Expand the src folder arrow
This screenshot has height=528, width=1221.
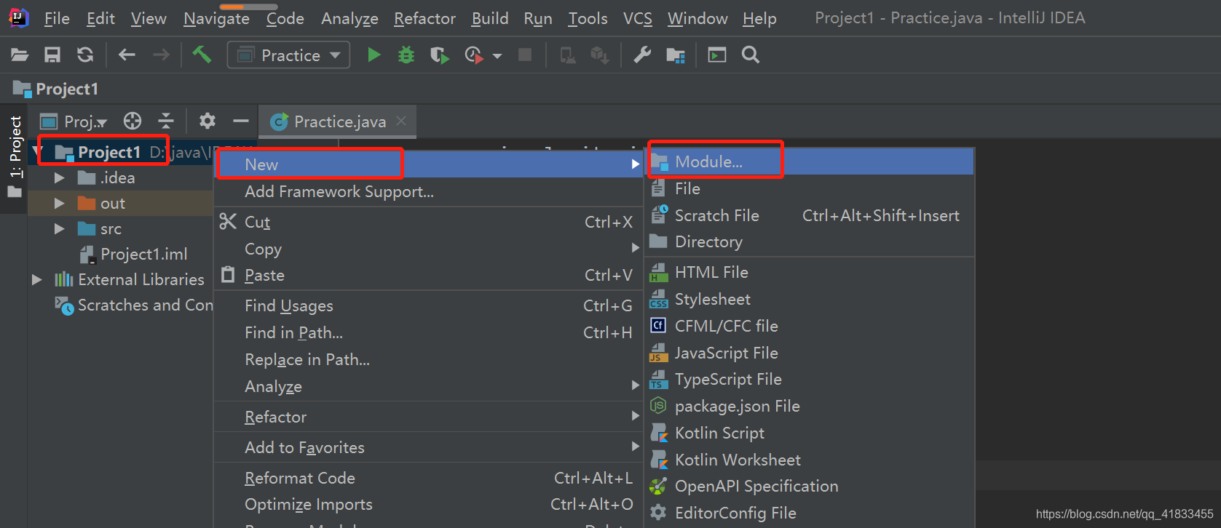pyautogui.click(x=60, y=228)
